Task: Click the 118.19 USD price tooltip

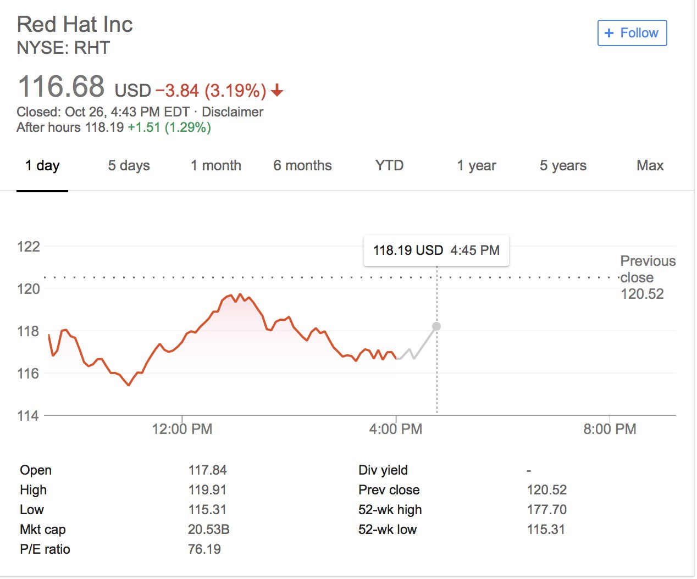Action: click(436, 250)
